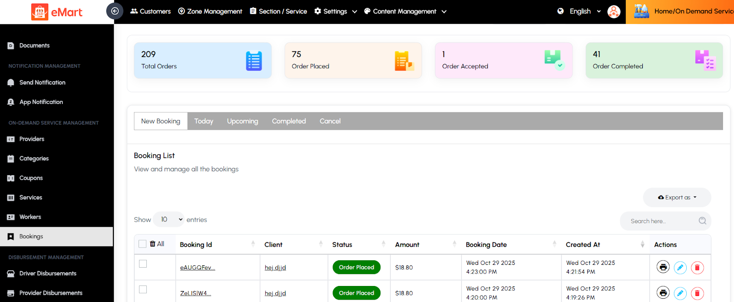
Task: Delete the eAUGQFev booking via trash icon
Action: point(697,268)
